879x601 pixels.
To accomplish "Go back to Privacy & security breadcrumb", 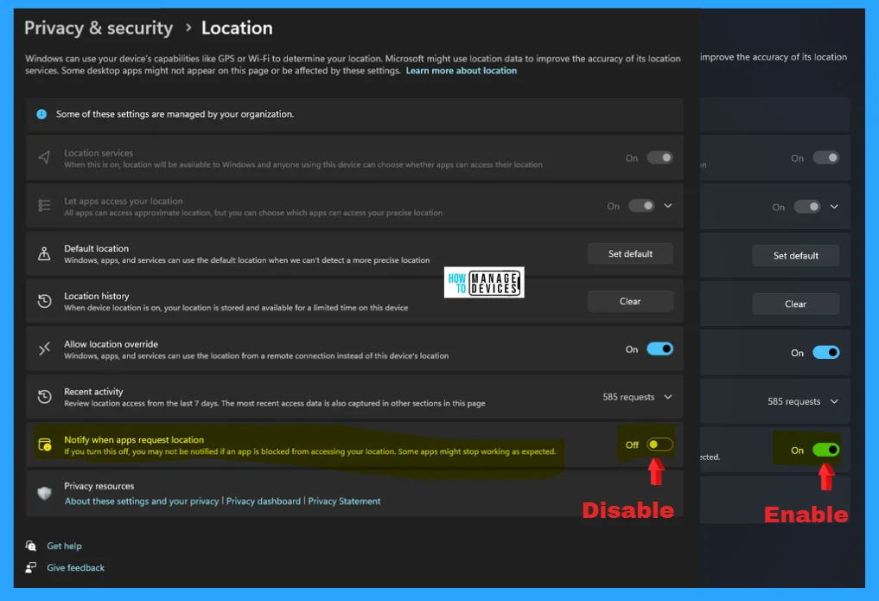I will point(99,28).
